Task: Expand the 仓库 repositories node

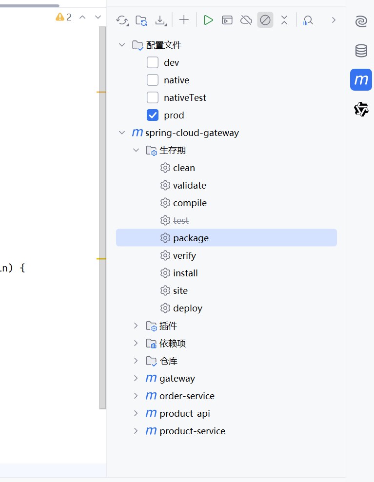Action: [136, 361]
